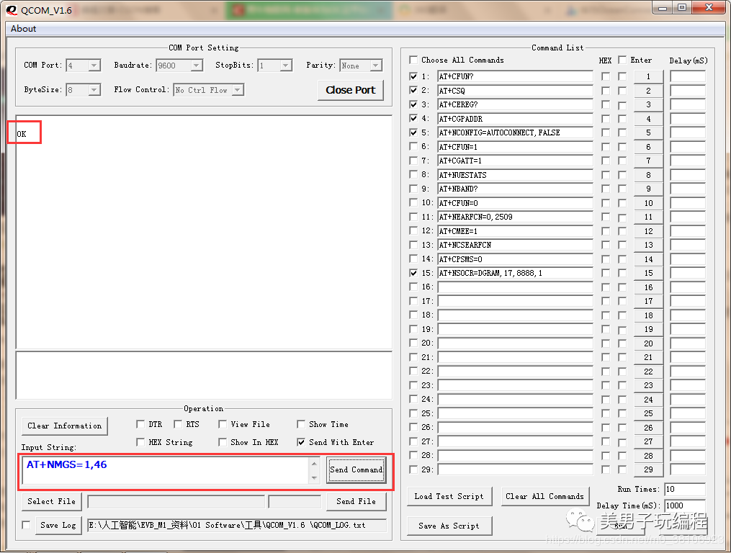The height and width of the screenshot is (553, 731).
Task: Uncheck command 5 AUTOCONNECT checkbox
Action: click(x=413, y=132)
